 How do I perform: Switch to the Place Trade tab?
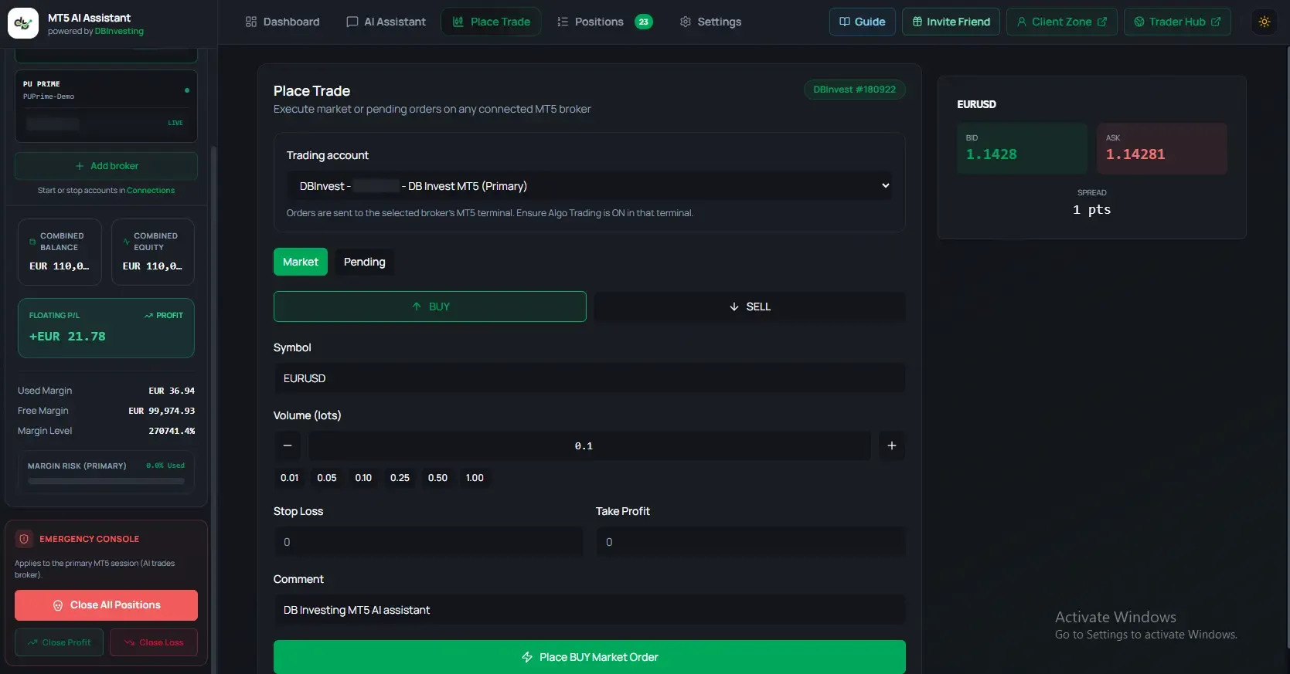tap(491, 22)
